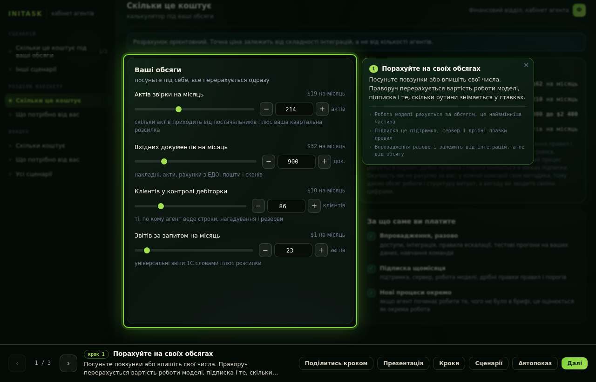Increase reports on request count (Звітів)
The height and width of the screenshot is (382, 596).
pyautogui.click(x=321, y=250)
